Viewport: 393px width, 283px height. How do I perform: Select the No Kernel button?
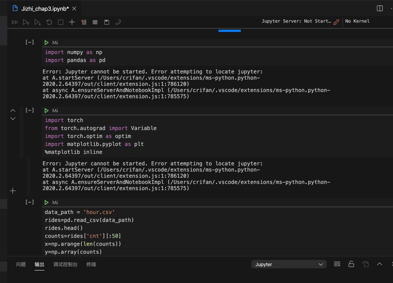(x=357, y=21)
